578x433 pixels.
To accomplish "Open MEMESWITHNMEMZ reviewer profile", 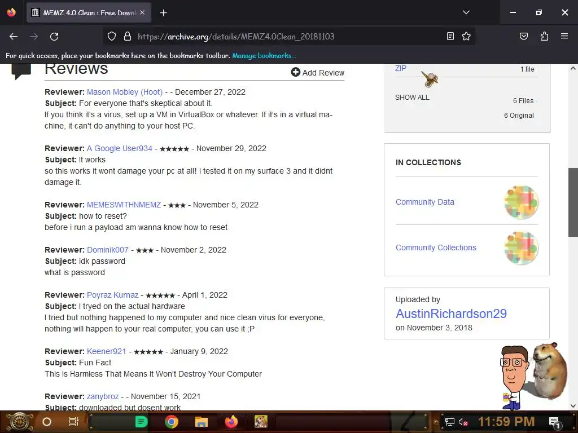I will [124, 205].
